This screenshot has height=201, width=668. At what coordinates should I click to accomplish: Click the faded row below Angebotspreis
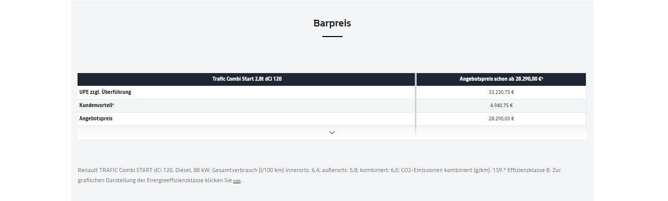point(332,132)
